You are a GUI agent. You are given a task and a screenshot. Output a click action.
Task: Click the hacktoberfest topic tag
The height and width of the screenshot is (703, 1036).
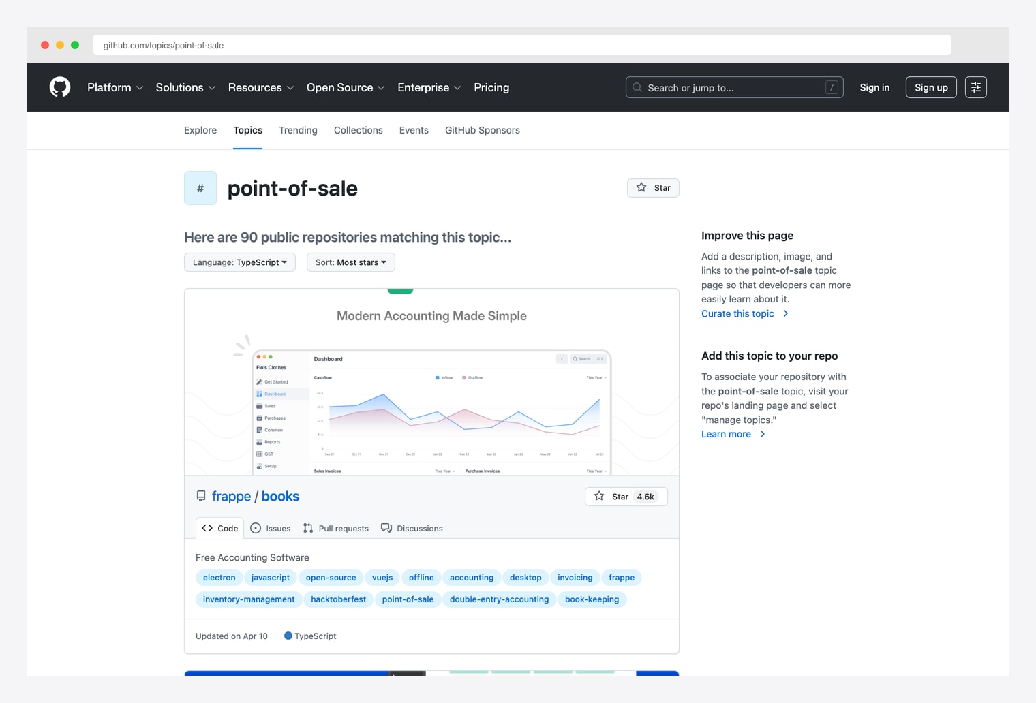click(339, 599)
